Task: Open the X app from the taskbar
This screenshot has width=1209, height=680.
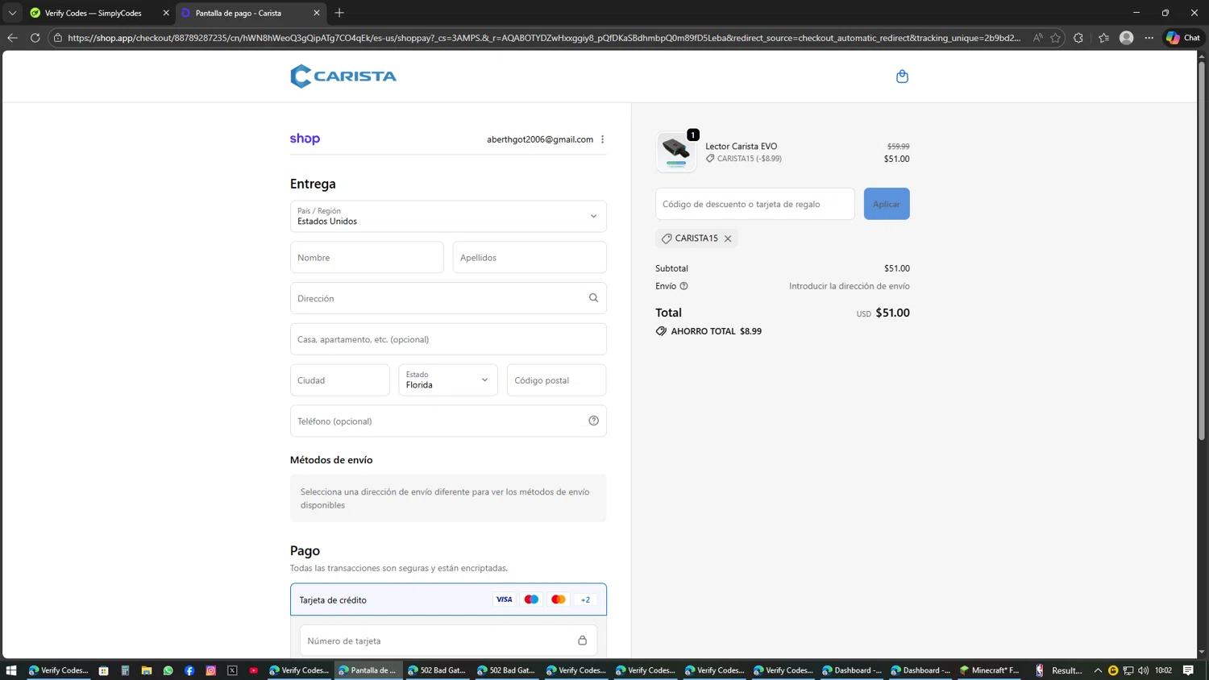Action: 232,670
